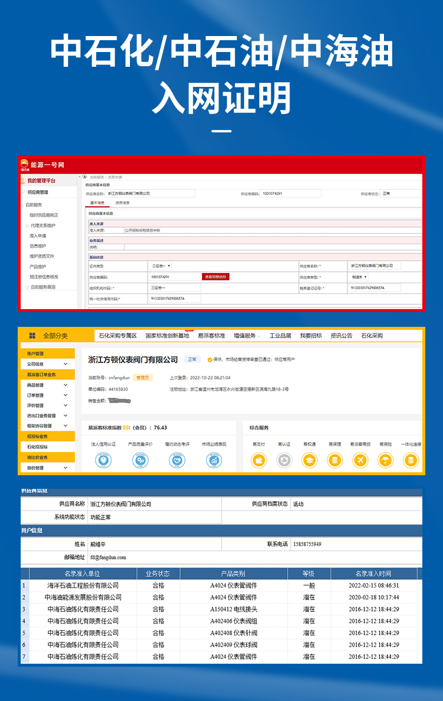Screen dimensions: 443x701
Task: Open the 产品质量评价 gear icon
Action: pyautogui.click(x=140, y=460)
